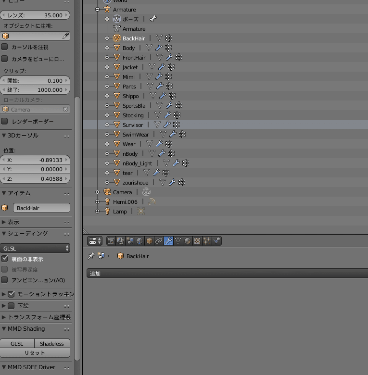Viewport: 368px width, 375px height.
Task: Click the リセット reset button
Action: (x=35, y=353)
